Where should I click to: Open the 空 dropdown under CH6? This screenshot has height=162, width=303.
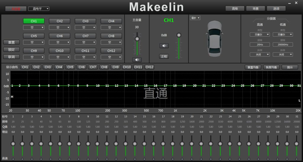pyautogui.click(x=59, y=42)
